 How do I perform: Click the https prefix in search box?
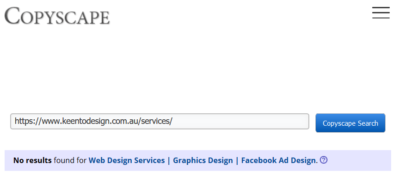pos(25,121)
